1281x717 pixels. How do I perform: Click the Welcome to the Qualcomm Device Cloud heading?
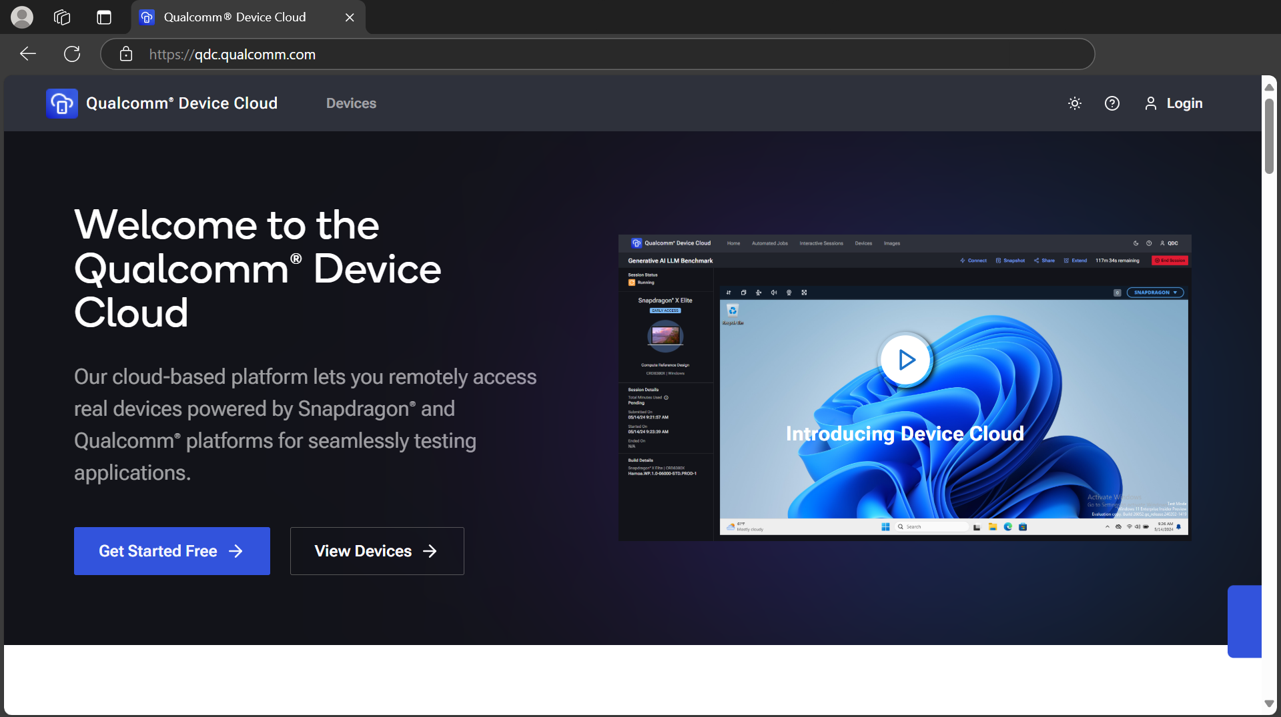pyautogui.click(x=258, y=269)
